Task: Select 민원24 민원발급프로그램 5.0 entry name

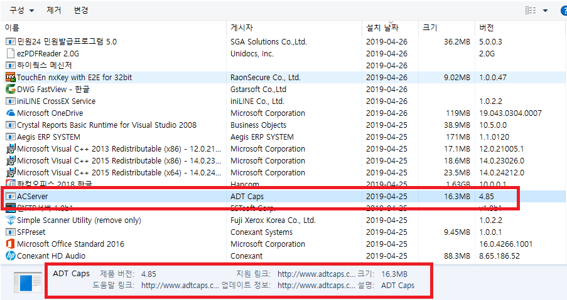Action: pos(67,42)
